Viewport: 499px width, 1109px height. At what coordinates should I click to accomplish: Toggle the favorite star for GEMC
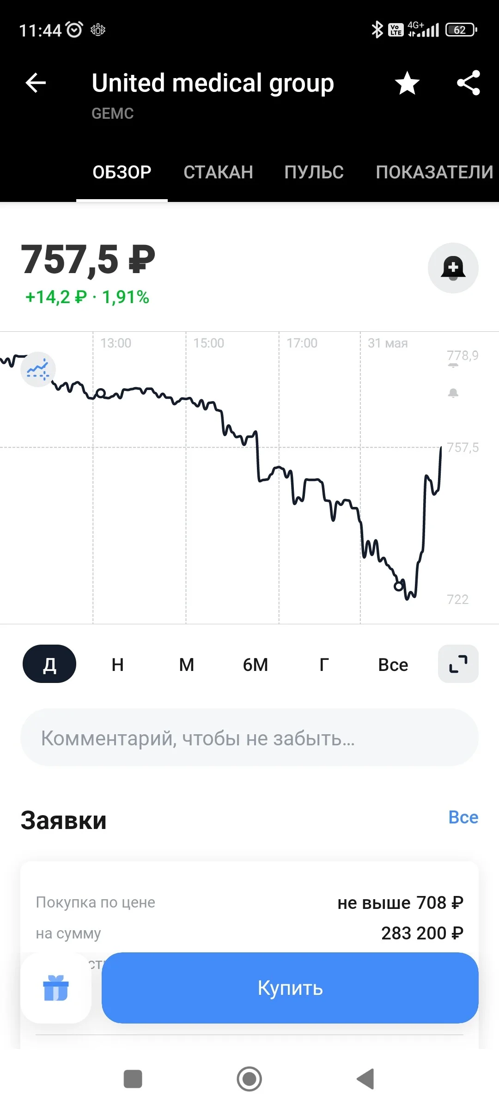click(407, 83)
